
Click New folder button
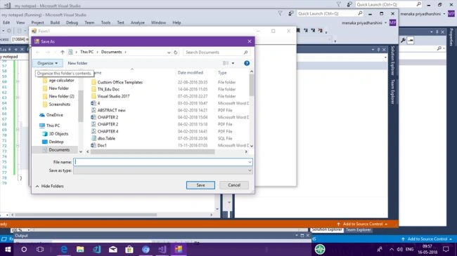pyautogui.click(x=77, y=63)
